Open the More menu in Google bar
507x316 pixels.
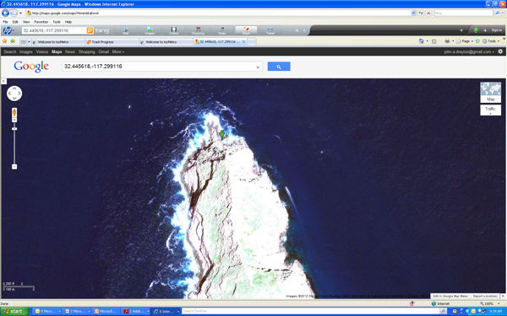pyautogui.click(x=118, y=51)
